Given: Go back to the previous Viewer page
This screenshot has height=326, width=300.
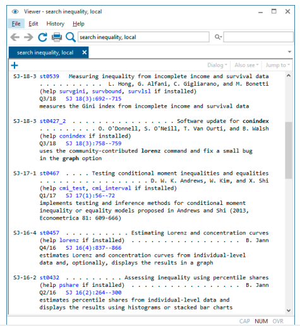Looking at the screenshot, I should click(15, 37).
